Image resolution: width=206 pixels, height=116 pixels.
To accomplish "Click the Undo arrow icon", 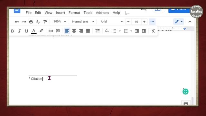I will point(17,22).
